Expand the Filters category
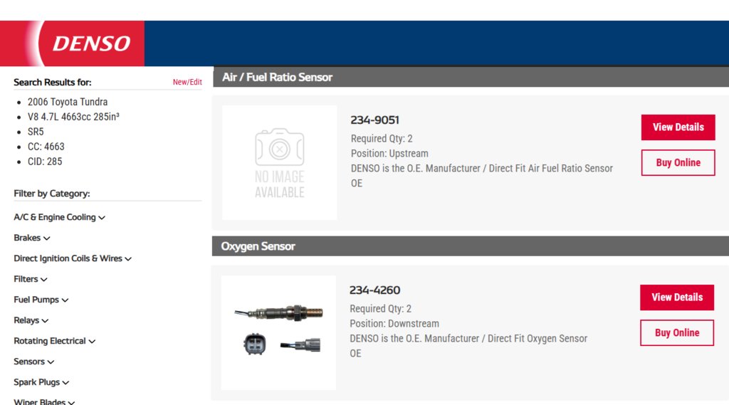This screenshot has height=405, width=729. click(x=30, y=279)
